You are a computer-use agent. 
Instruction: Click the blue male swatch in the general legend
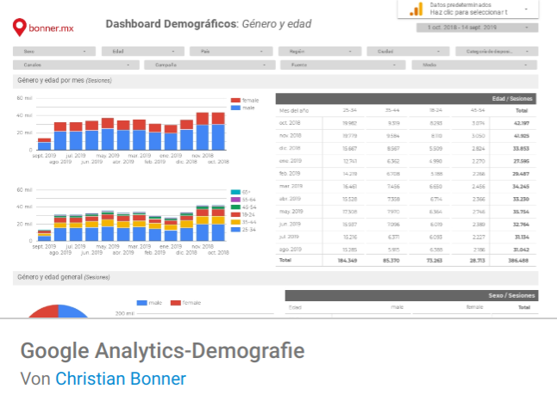click(141, 303)
